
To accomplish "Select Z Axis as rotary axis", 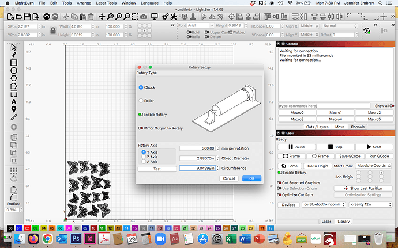I will tap(144, 157).
